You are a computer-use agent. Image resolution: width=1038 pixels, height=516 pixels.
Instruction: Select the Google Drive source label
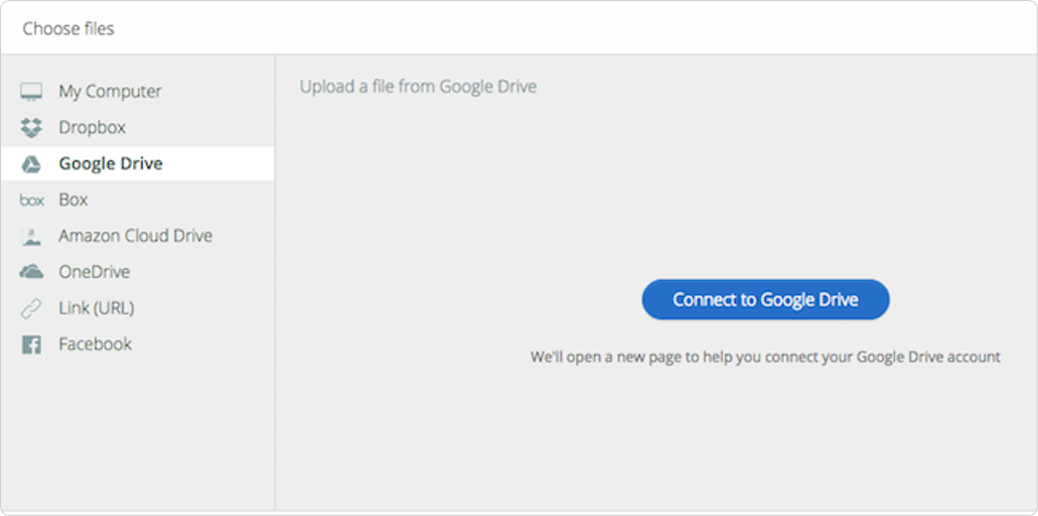pos(110,164)
